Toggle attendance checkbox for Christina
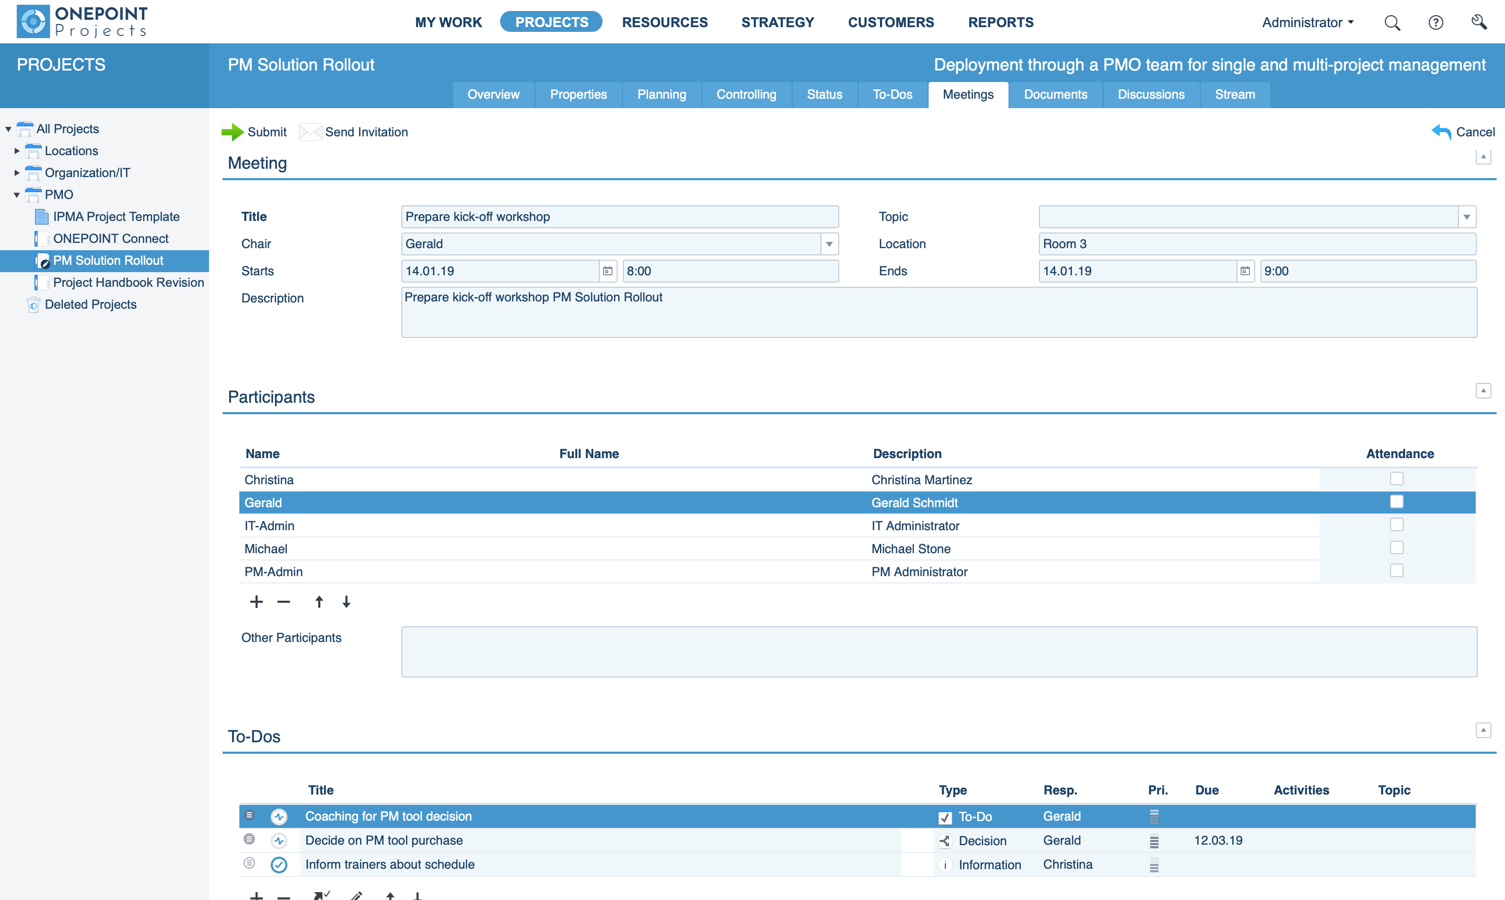Viewport: 1505px width, 900px height. (1396, 478)
